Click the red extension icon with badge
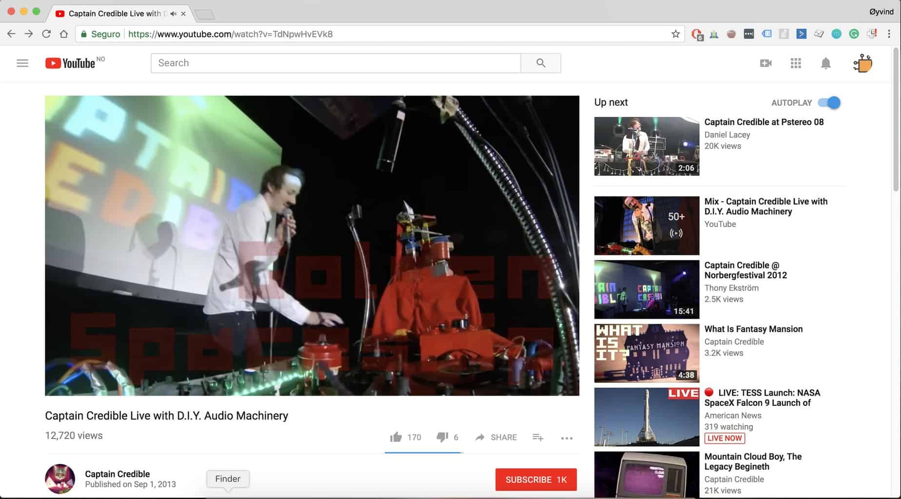Viewport: 901px width, 499px height. click(697, 34)
